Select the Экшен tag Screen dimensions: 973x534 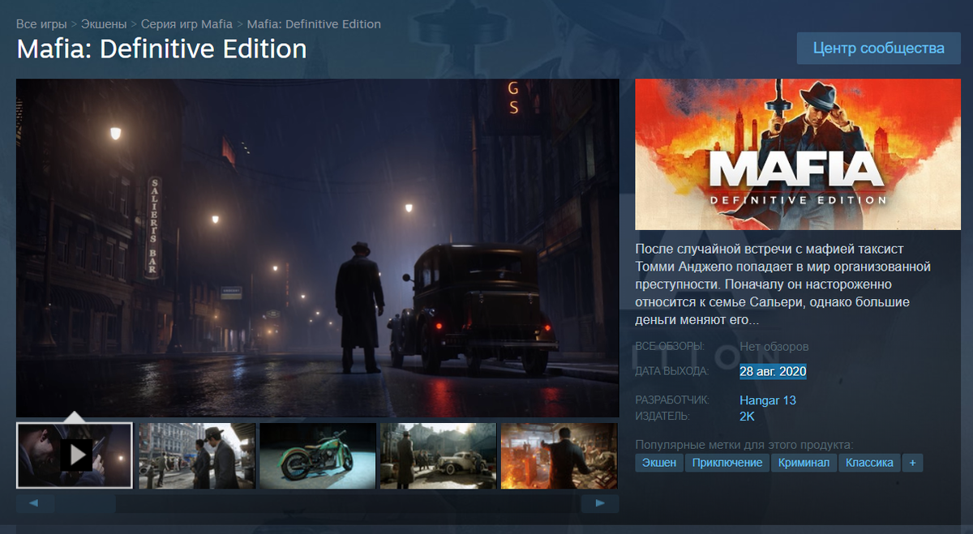point(658,463)
